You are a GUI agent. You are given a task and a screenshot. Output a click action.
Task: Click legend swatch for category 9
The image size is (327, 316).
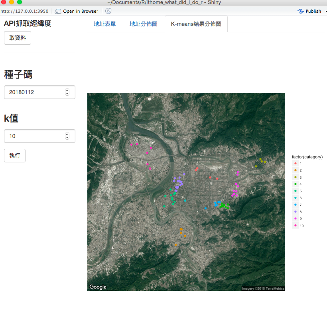click(295, 219)
